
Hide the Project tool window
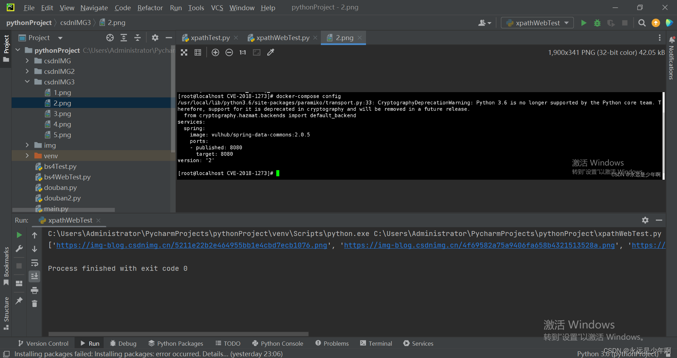point(169,38)
